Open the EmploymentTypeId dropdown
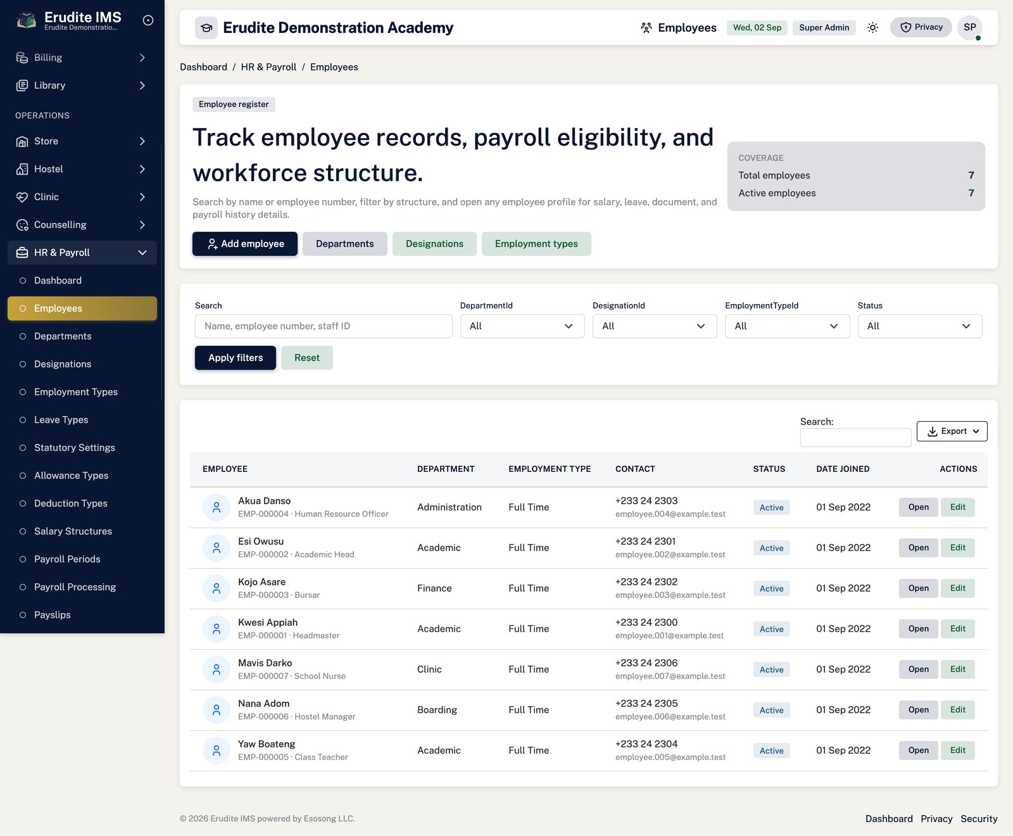 pos(787,326)
